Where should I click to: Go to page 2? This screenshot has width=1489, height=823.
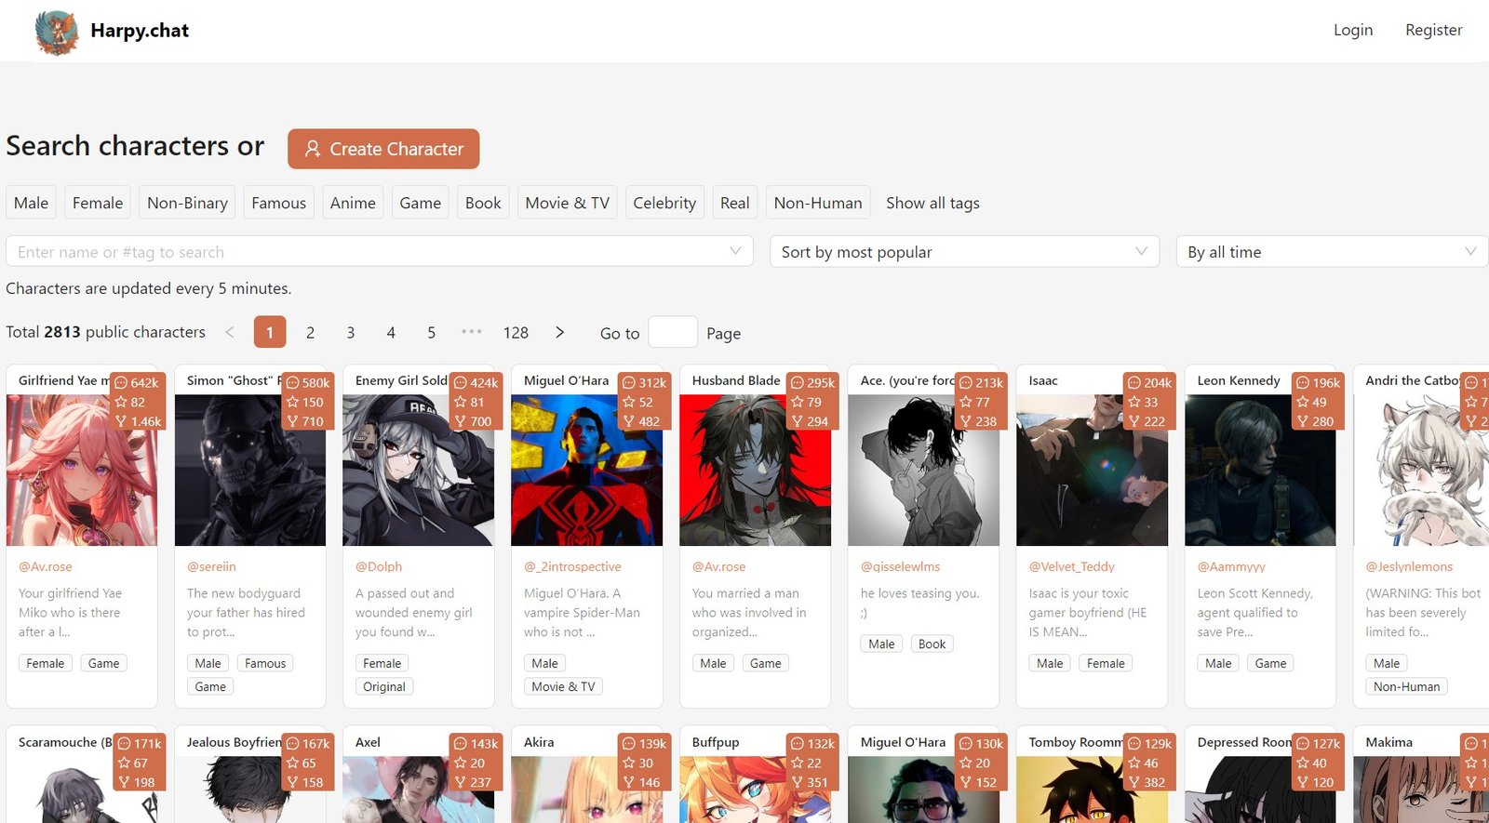coord(310,332)
